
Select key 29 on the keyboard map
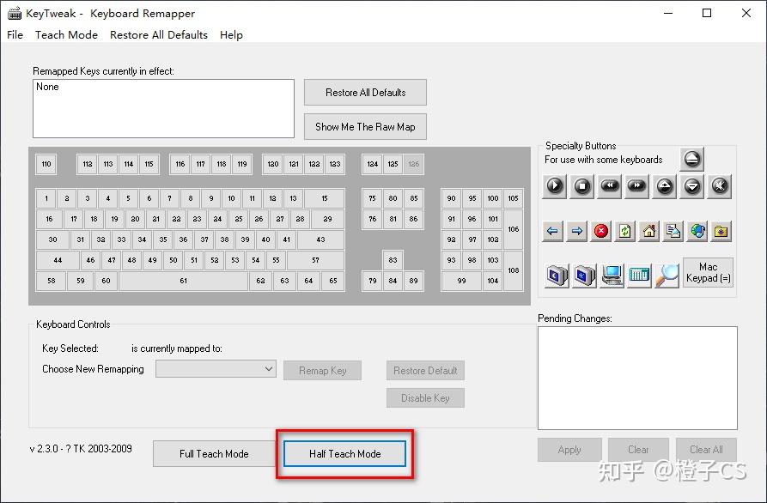[x=327, y=219]
